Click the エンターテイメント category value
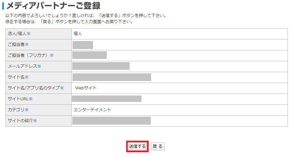This screenshot has width=293, height=157. 92,110
